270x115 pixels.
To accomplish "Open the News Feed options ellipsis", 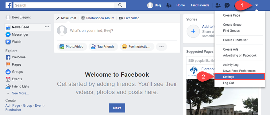I will 47,27.
